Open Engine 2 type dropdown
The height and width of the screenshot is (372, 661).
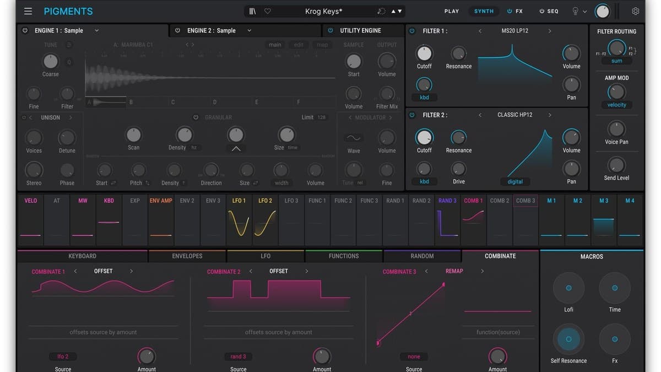coord(219,30)
